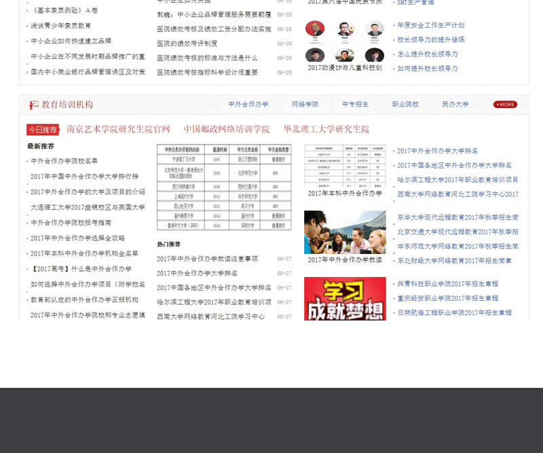Viewport: 543px width, 453px height.
Task: Open 《基本素质测验》A卷 link
Action: pyautogui.click(x=64, y=10)
